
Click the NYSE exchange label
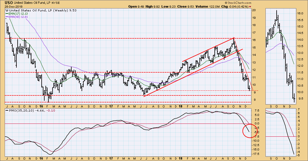coord(56,3)
